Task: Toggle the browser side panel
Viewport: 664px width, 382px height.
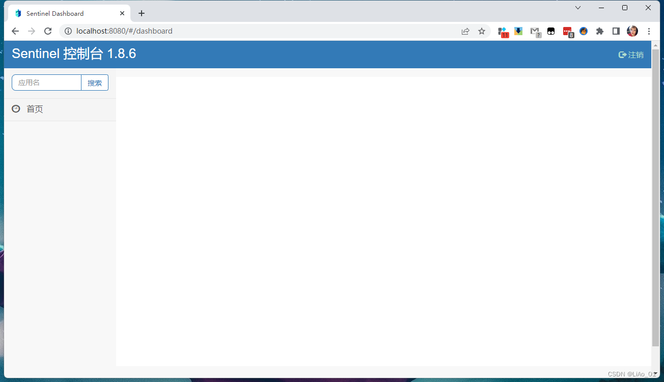Action: click(x=616, y=31)
